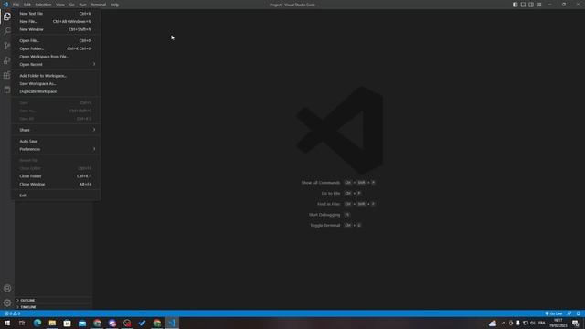Select Close Window in the File menu
Screen dimensions: 585x329
pos(56,185)
